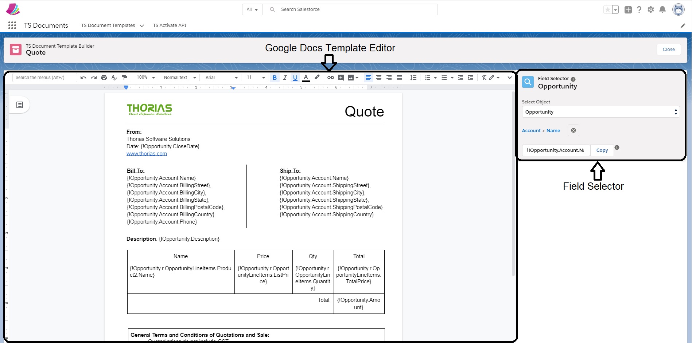Image resolution: width=692 pixels, height=343 pixels.
Task: Insert a link into the document
Action: click(330, 78)
